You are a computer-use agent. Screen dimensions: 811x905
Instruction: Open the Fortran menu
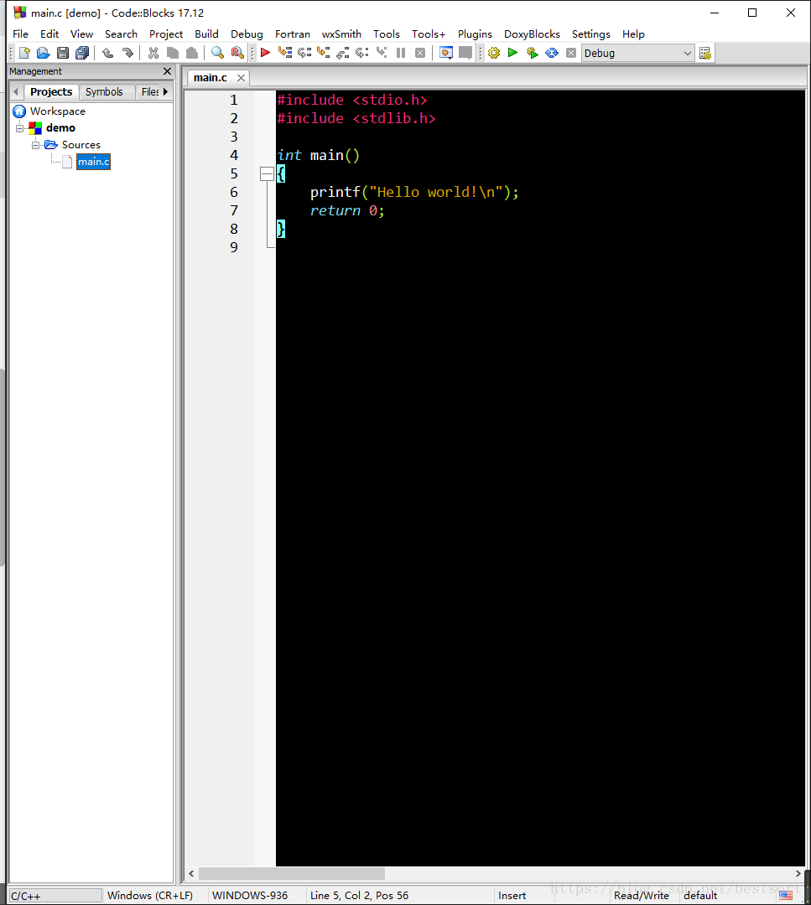click(x=293, y=34)
